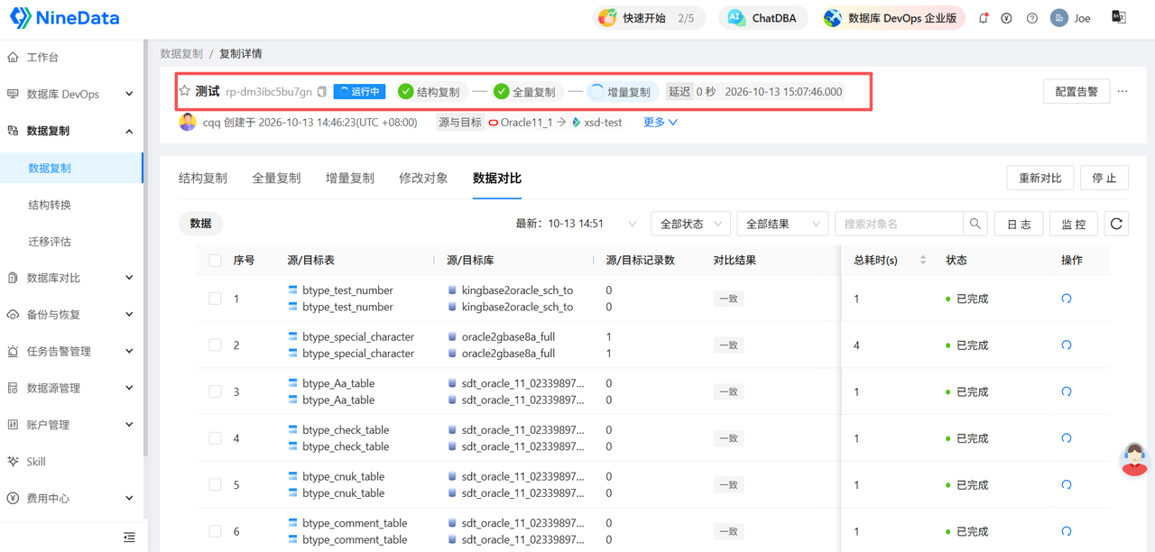Screen dimensions: 1155x552
Task: Copy the task ID rp-dm3ibc5bu7gn
Action: (321, 92)
